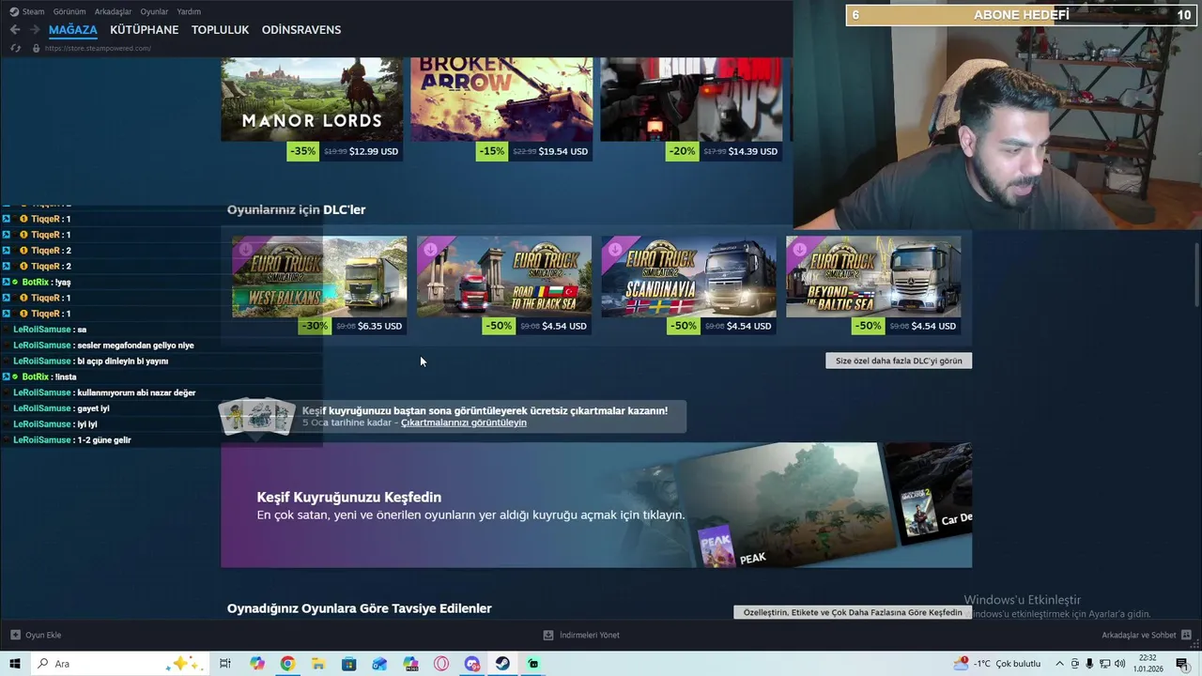Open Google Chrome from the taskbar
This screenshot has width=1202, height=676.
coord(287,664)
